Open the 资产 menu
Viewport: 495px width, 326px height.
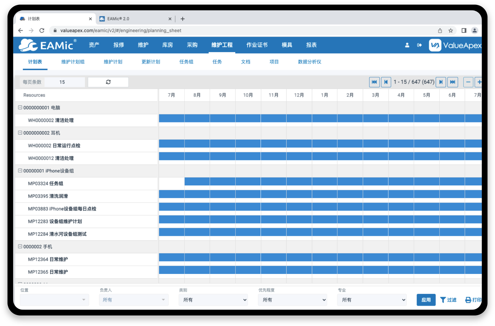(x=94, y=45)
